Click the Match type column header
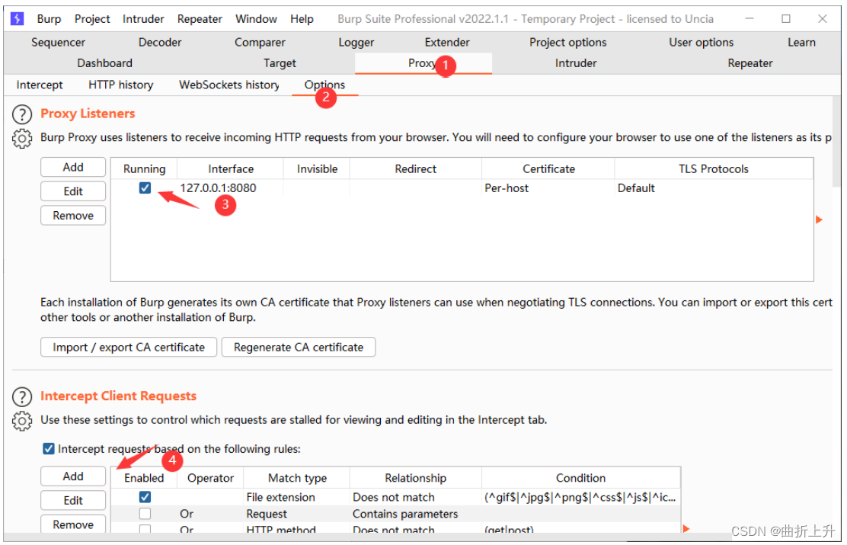 [x=298, y=479]
